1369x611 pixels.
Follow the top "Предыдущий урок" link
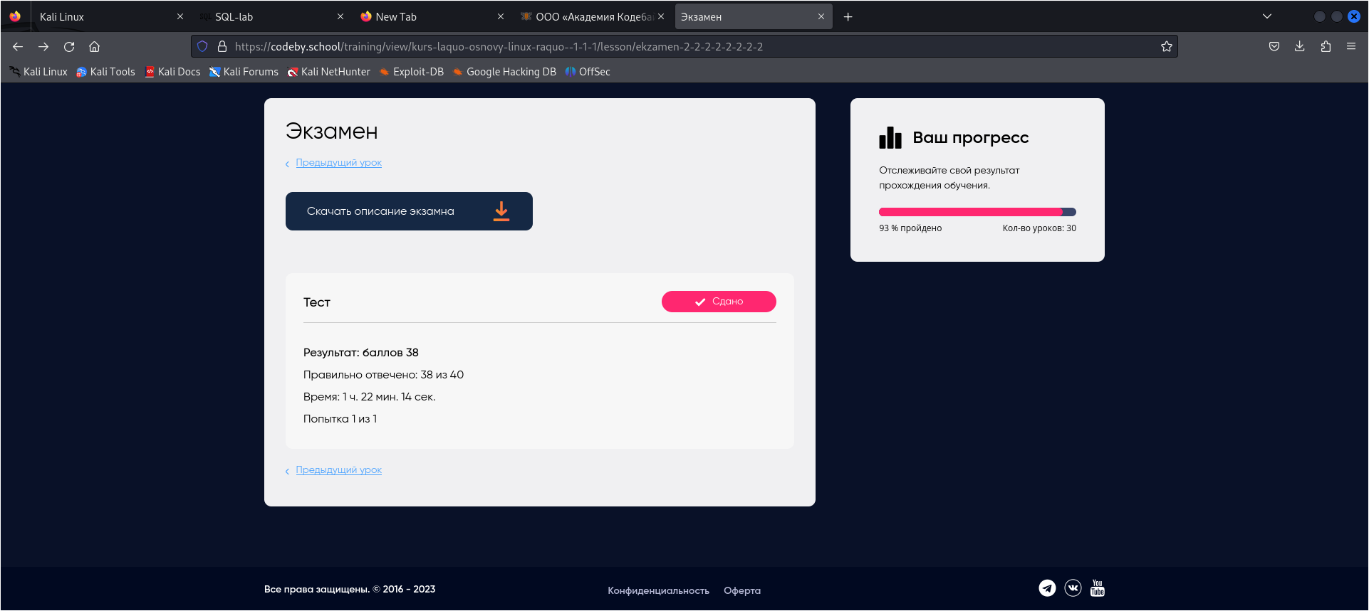338,163
